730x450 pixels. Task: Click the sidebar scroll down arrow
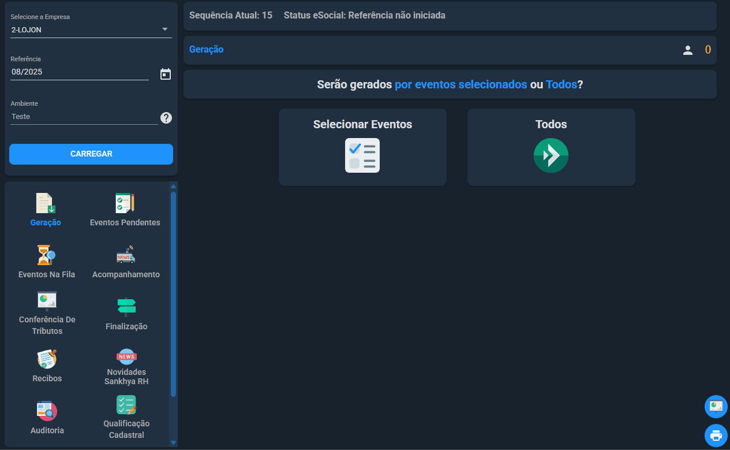coord(173,442)
